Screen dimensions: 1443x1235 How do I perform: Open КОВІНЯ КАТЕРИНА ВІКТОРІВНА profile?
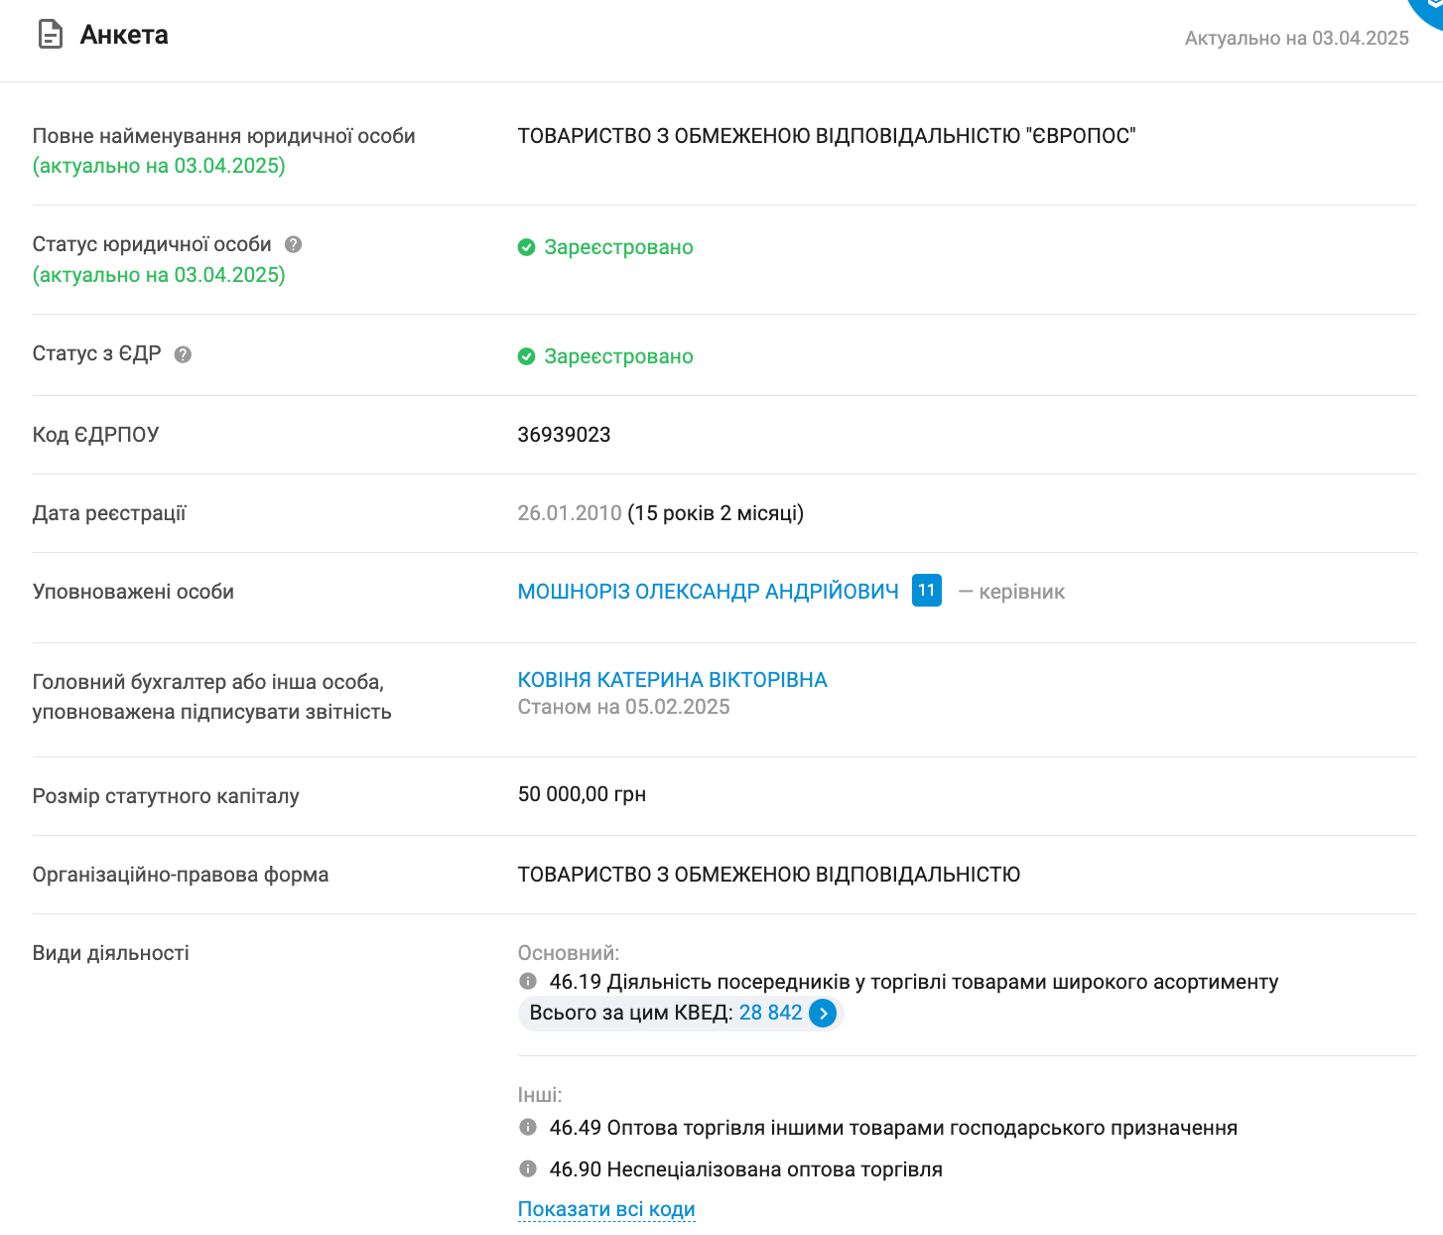(x=672, y=679)
